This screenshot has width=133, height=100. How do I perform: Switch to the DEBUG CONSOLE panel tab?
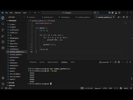tap(53, 62)
